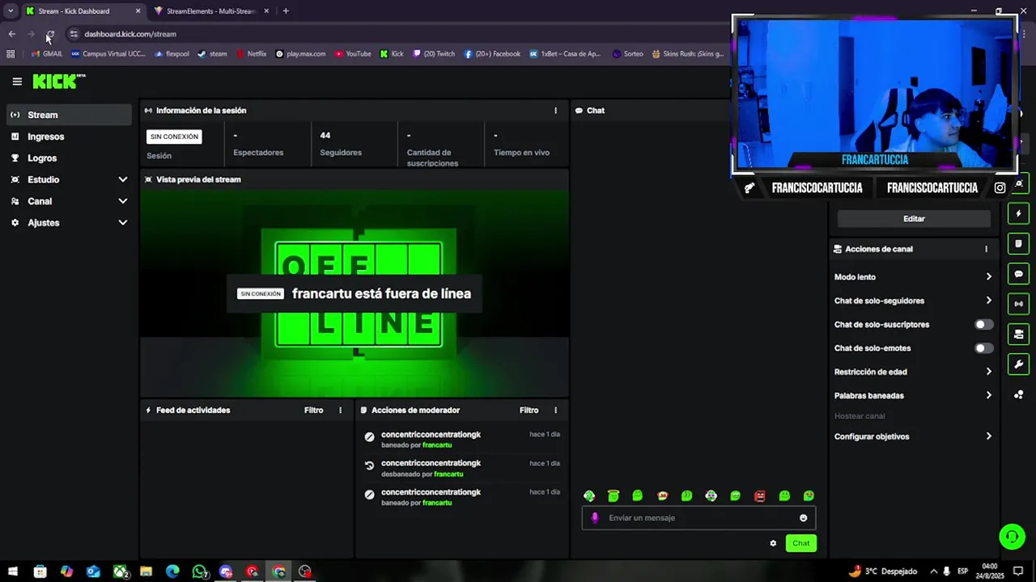Insert the first green emote in the row

(589, 496)
